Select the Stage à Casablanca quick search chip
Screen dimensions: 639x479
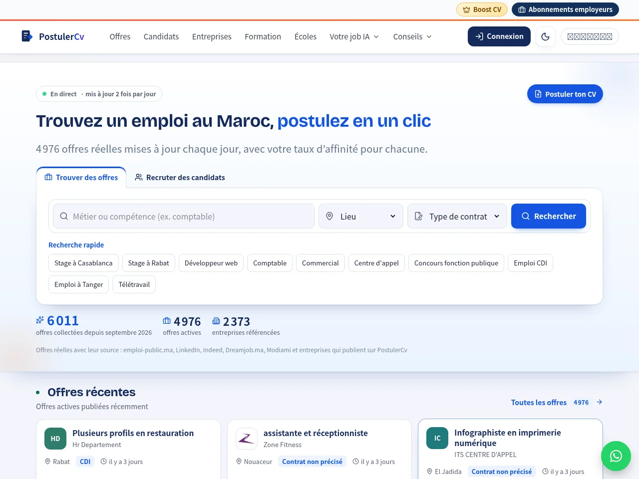tap(83, 263)
